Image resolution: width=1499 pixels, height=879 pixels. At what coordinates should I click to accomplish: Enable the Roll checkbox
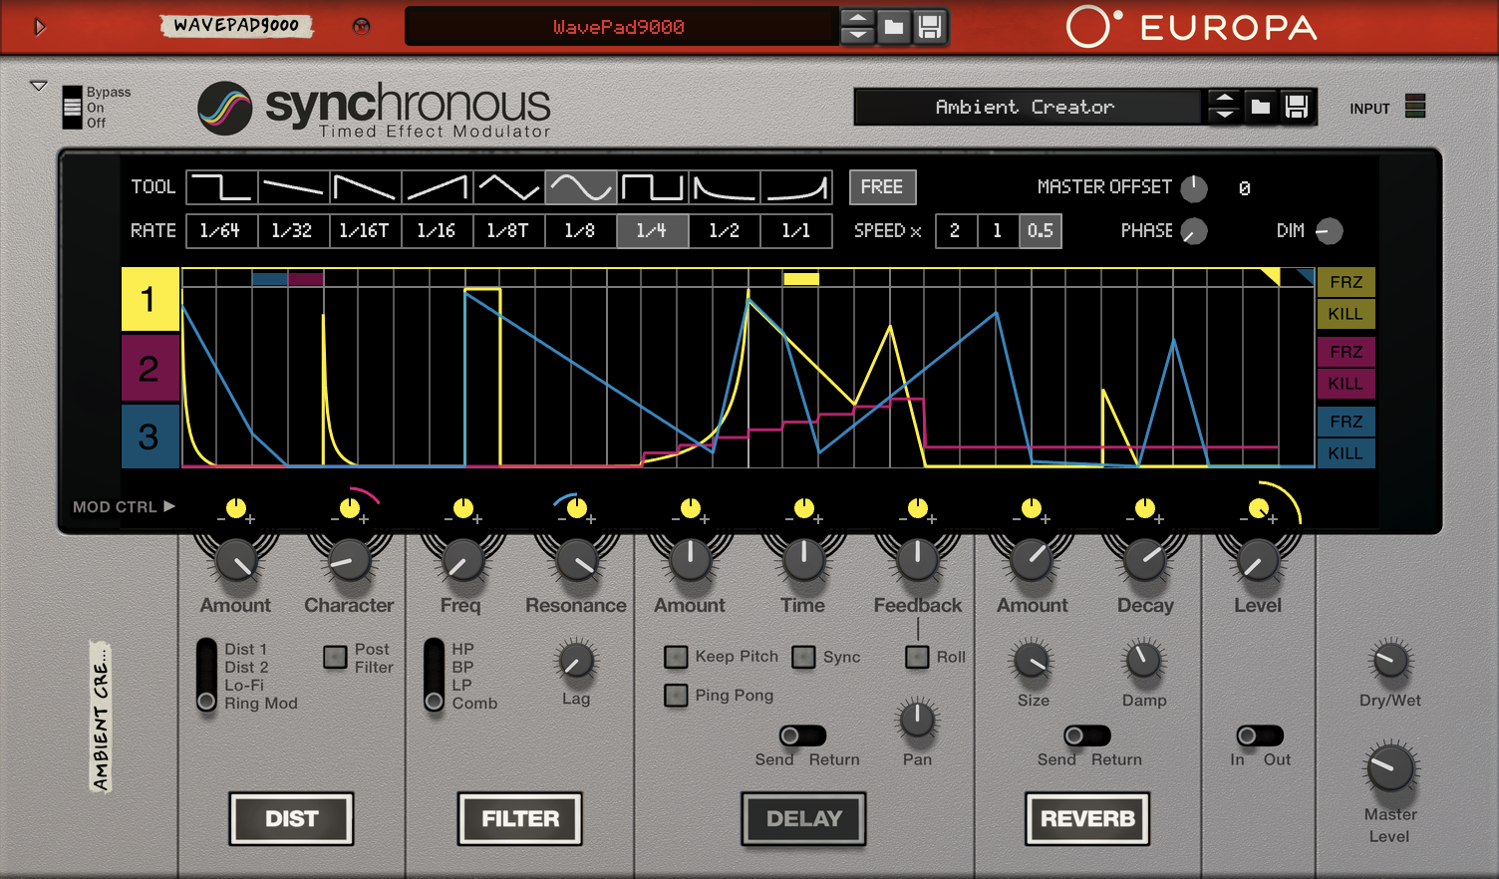[917, 657]
